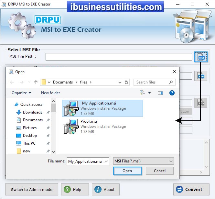Click the blue help question-mark icon
215x199 pixels.
pyautogui.click(x=172, y=93)
